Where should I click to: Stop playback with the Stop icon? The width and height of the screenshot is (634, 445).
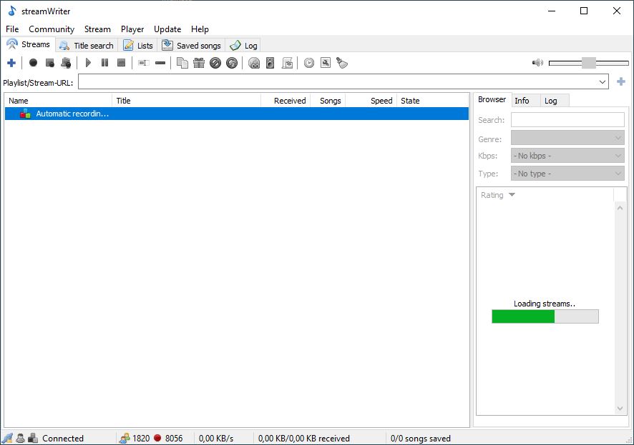click(x=121, y=63)
